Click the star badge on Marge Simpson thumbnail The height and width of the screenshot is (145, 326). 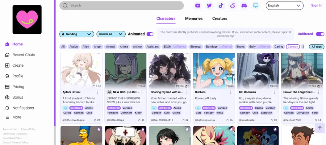click(99, 129)
